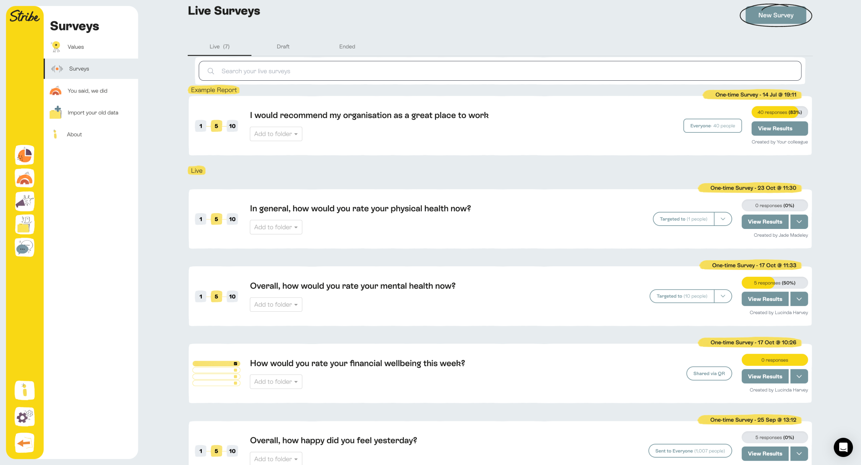
Task: Open 'You said, we did' menu item
Action: click(87, 91)
